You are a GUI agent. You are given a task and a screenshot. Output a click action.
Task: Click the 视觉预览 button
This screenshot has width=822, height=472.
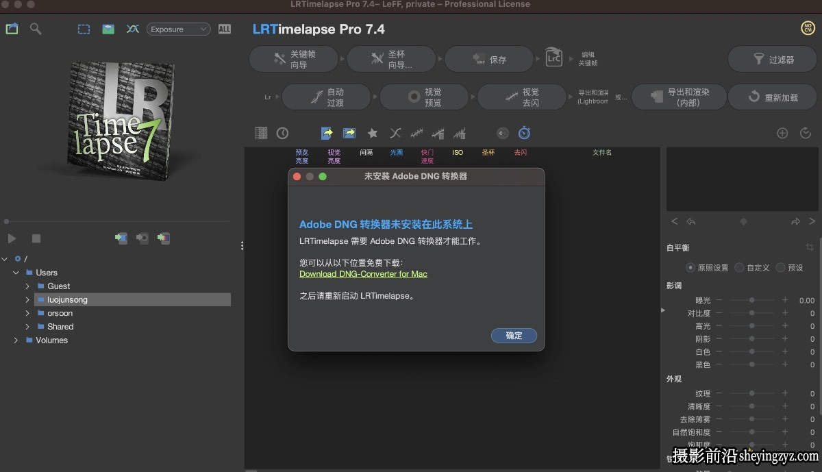coord(425,97)
